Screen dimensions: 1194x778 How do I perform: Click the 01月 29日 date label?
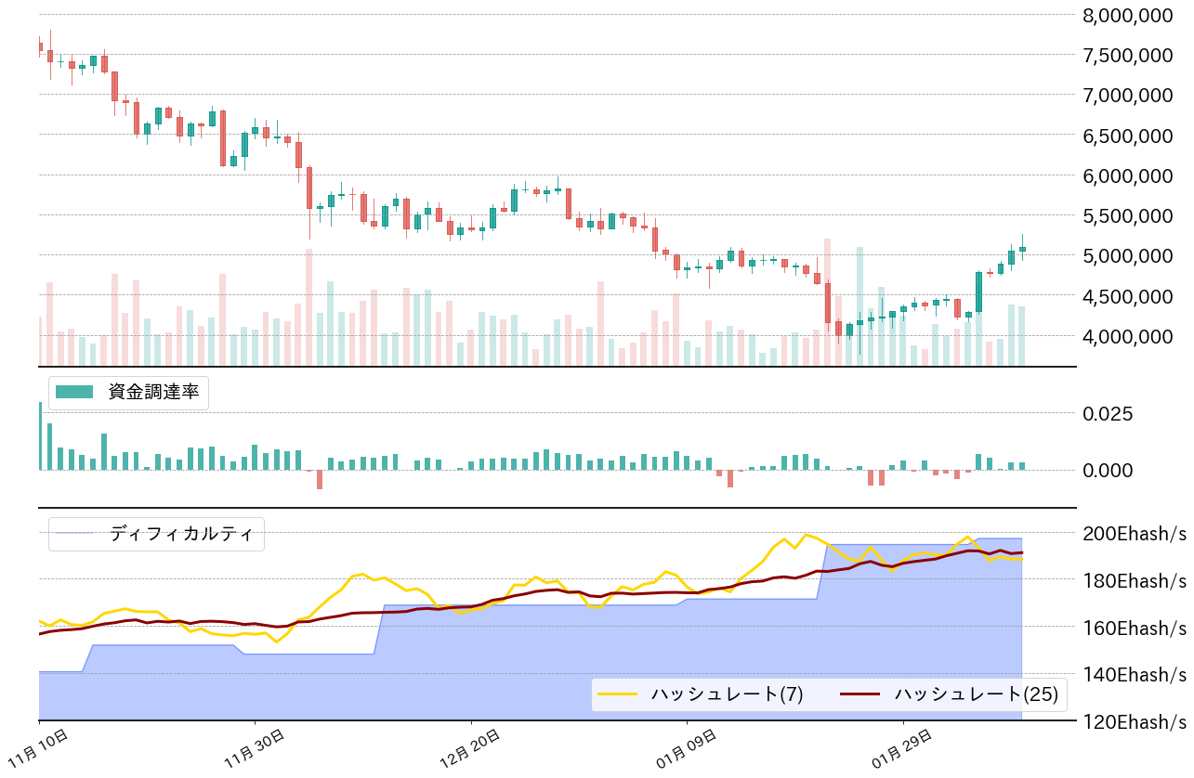(x=902, y=751)
